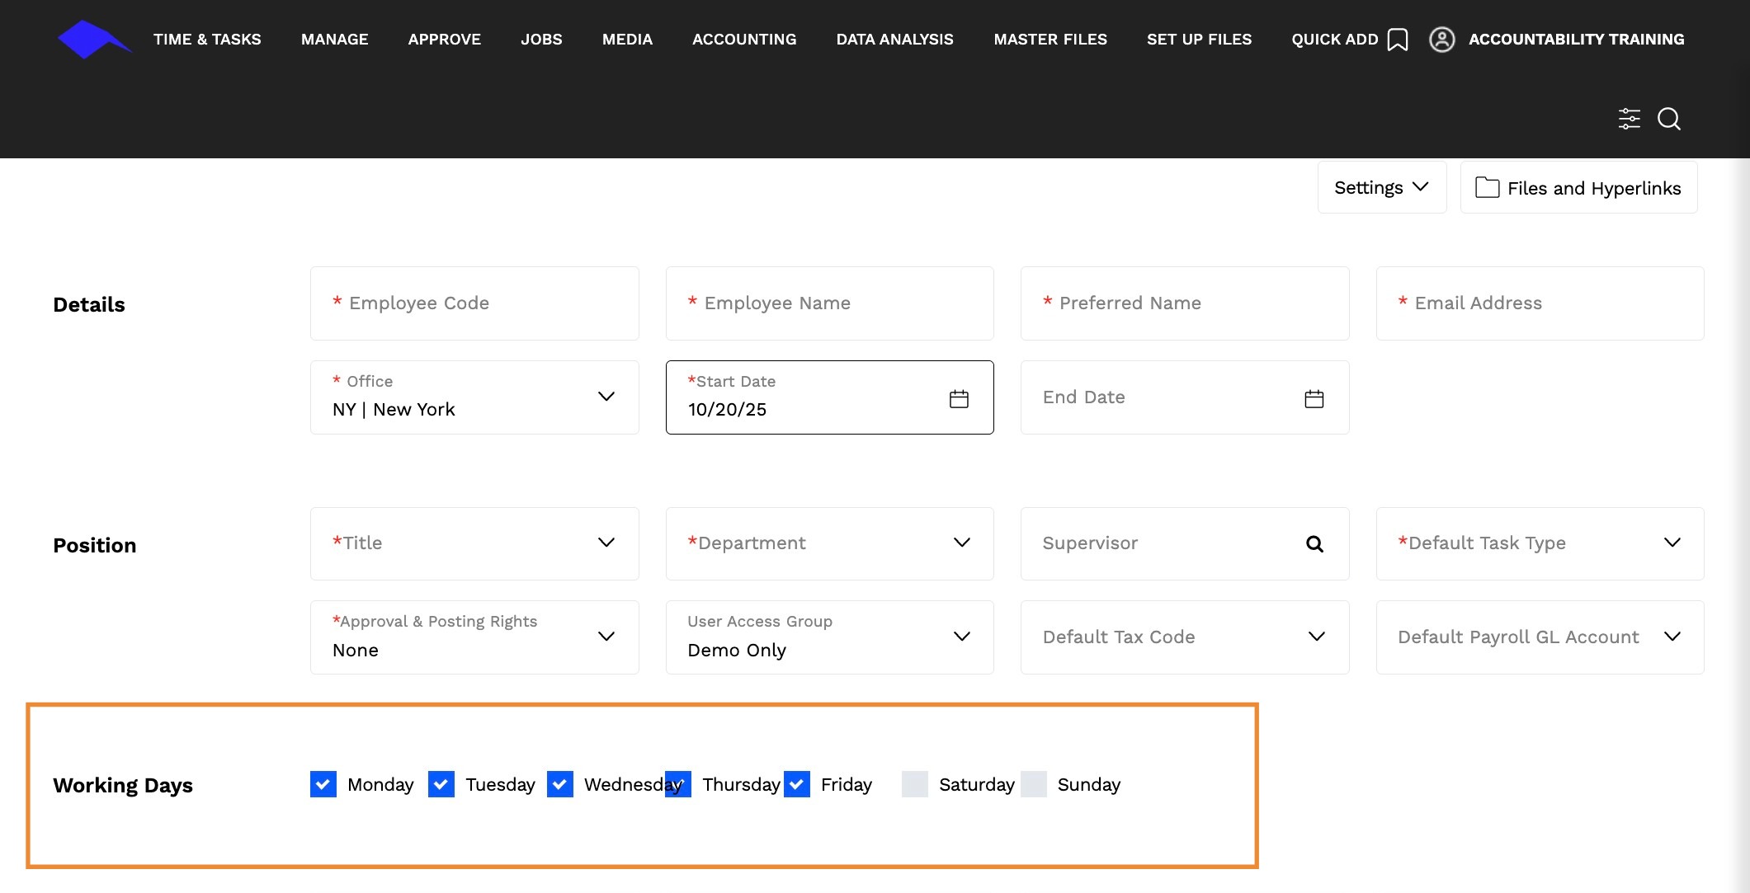1750x893 pixels.
Task: Expand Default Payroll GL Account dropdown
Action: click(x=1540, y=637)
